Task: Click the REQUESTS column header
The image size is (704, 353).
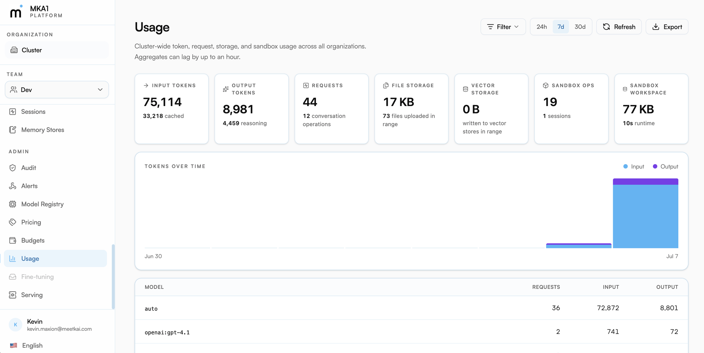Action: pos(546,287)
